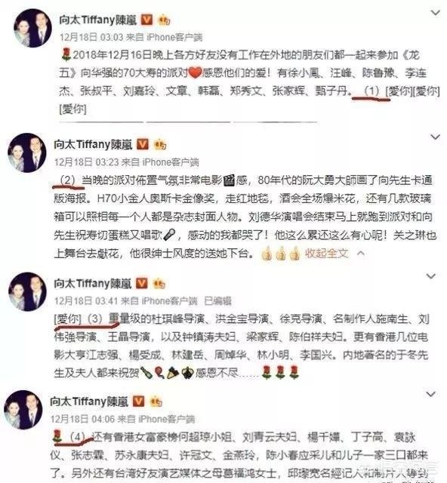Click the 12月18日 03:03 timestamp

point(91,37)
